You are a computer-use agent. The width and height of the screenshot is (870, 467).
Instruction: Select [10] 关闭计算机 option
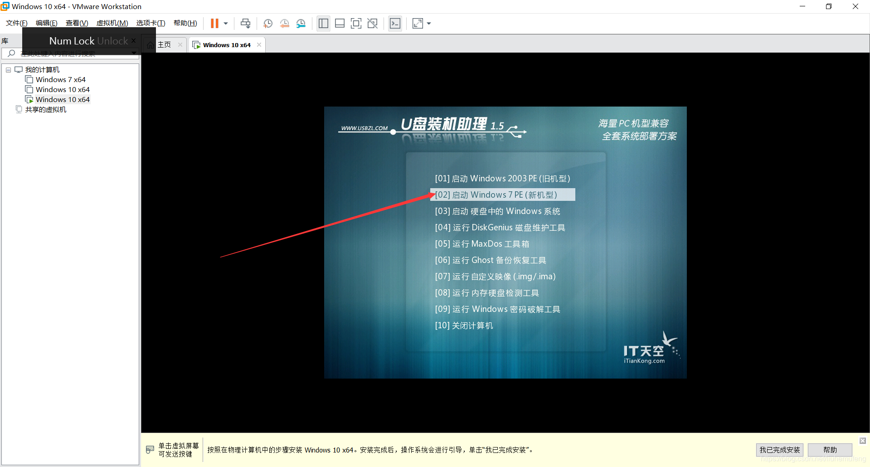[464, 326]
